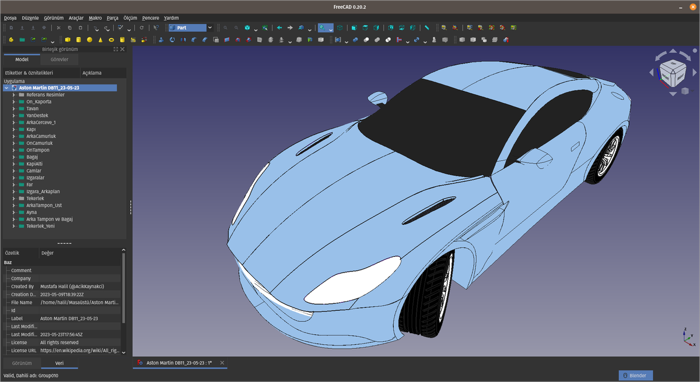Select the Extrude tool
The image size is (700, 382).
(161, 40)
